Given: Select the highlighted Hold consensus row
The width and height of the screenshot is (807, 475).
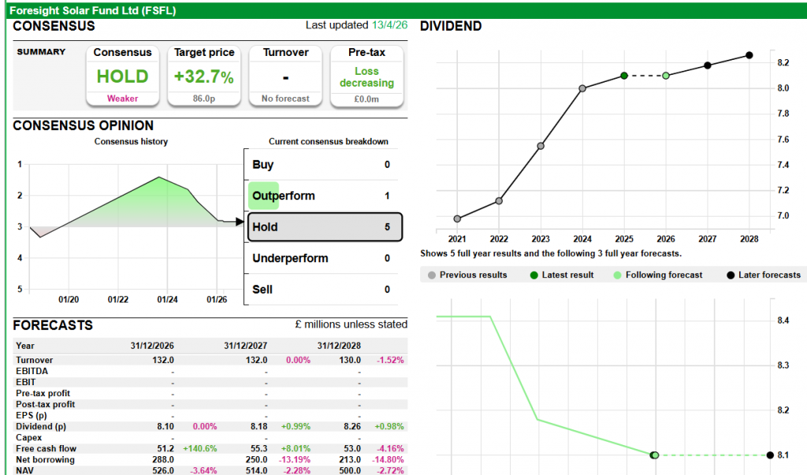Looking at the screenshot, I should (324, 227).
